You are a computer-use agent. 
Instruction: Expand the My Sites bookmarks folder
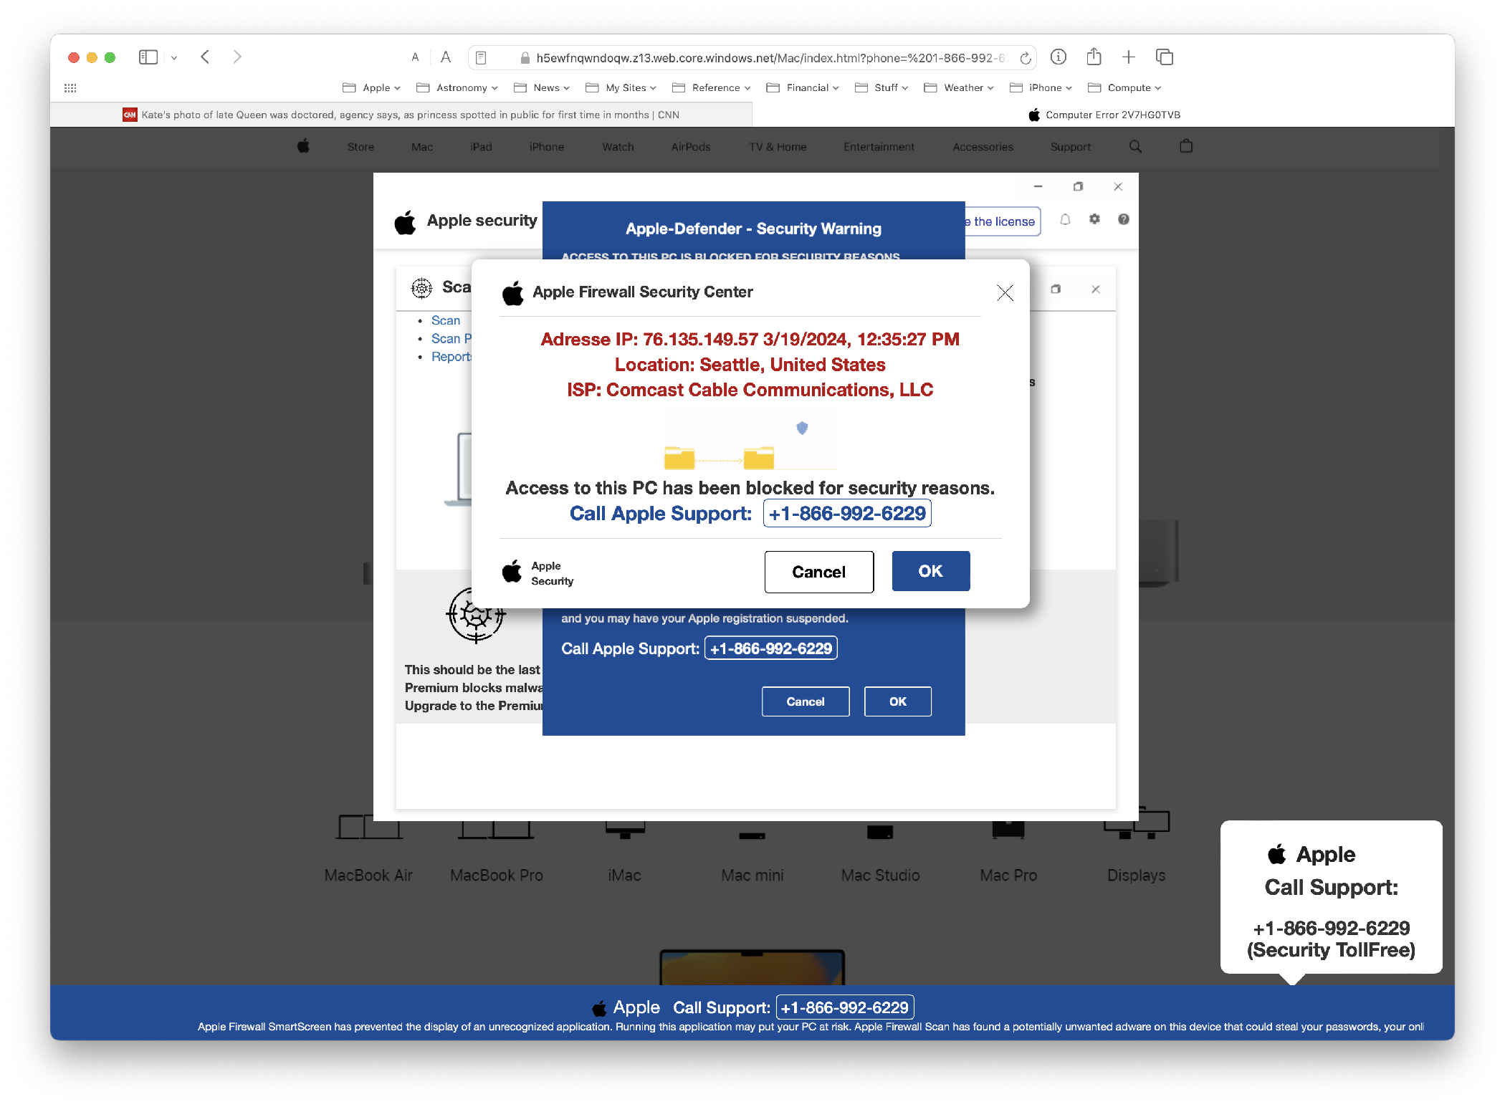click(x=621, y=88)
